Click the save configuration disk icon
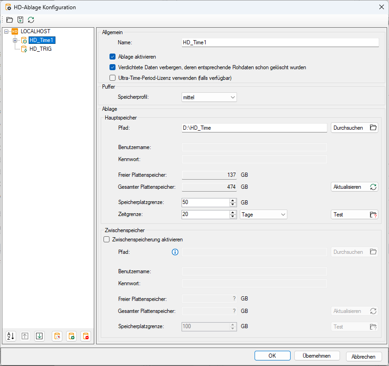 tap(20, 20)
